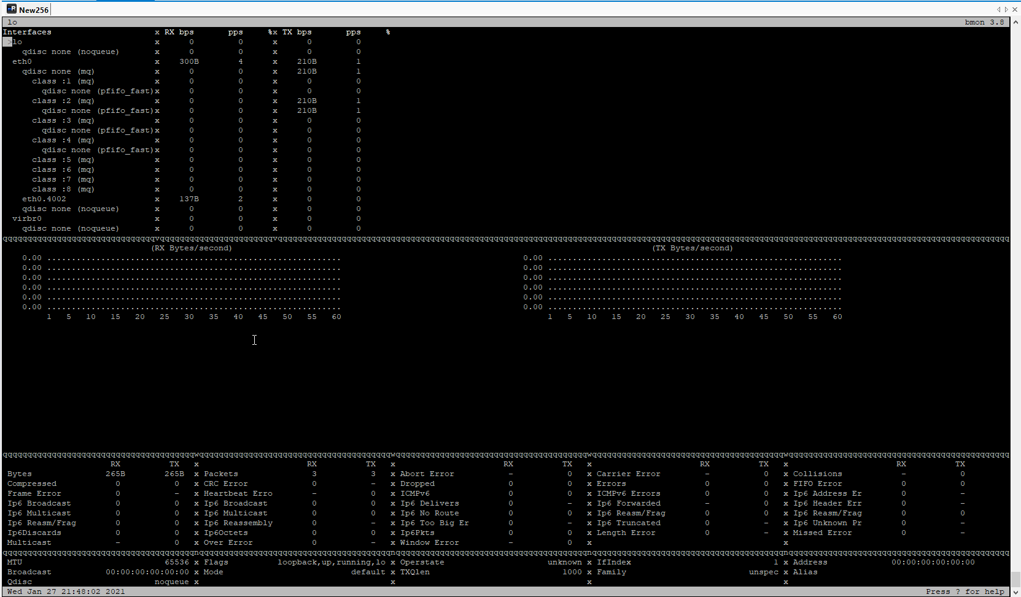The width and height of the screenshot is (1021, 597).
Task: Click the Ip6 Unknown Pr statistic label
Action: pyautogui.click(x=828, y=523)
